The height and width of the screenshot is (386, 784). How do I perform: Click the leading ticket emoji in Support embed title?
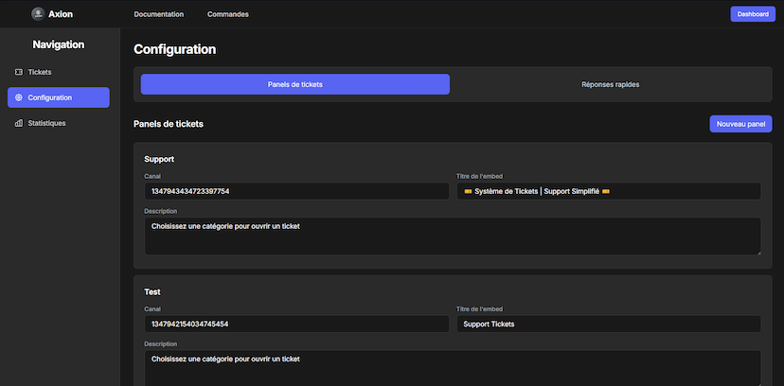[x=469, y=191]
